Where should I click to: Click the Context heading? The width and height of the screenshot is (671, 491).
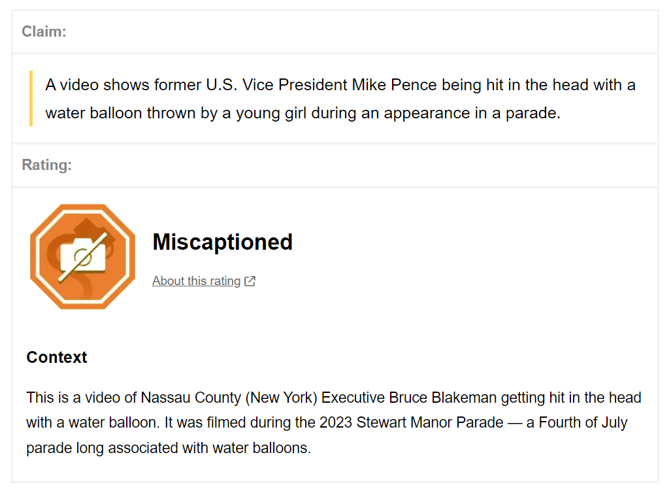pyautogui.click(x=56, y=358)
